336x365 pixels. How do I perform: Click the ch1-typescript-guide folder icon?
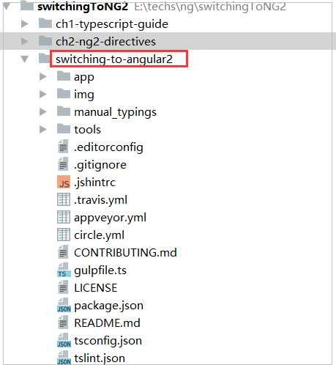pos(45,23)
